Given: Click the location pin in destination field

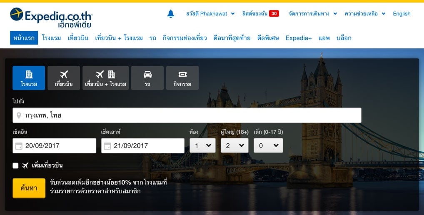Looking at the screenshot, I should pos(19,115).
